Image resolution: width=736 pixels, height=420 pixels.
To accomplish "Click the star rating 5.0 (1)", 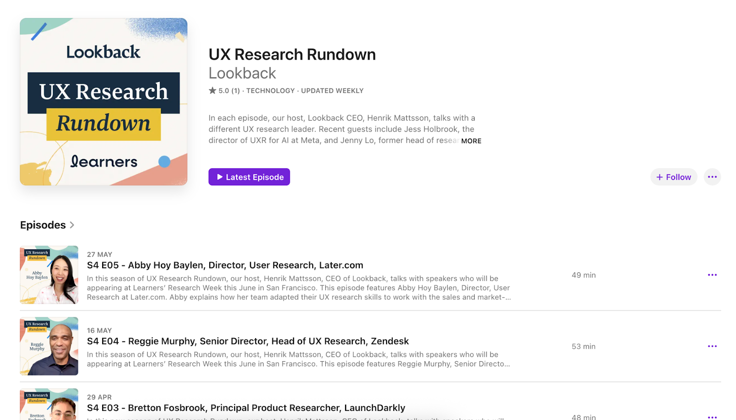I will pos(224,91).
